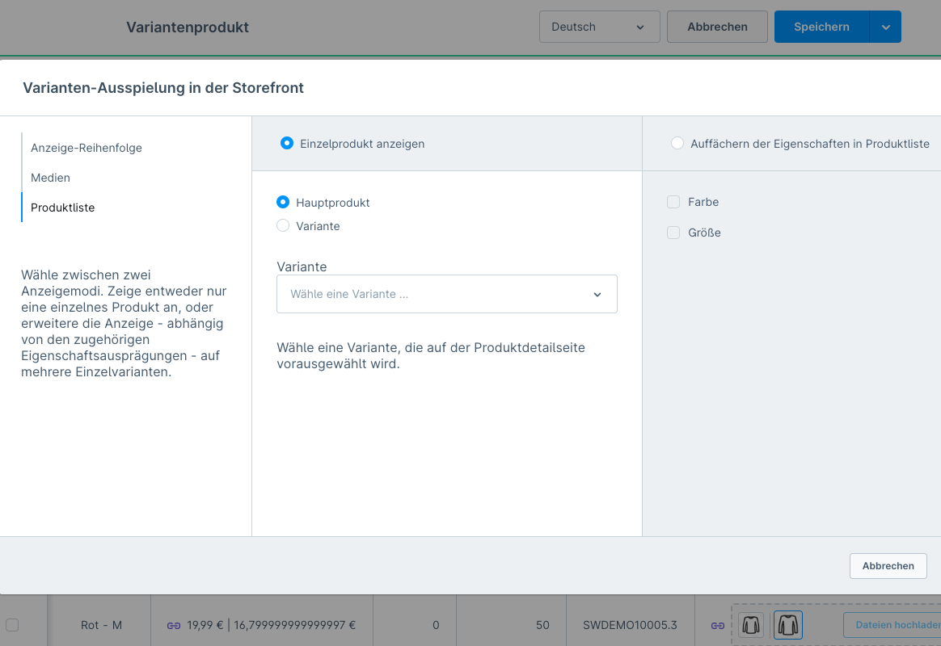Select the first sweater media thumbnail
Viewport: 941px width, 646px height.
[751, 625]
